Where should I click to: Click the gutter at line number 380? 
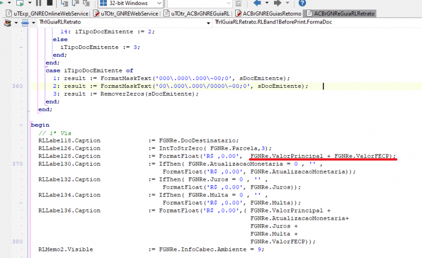pyautogui.click(x=17, y=242)
